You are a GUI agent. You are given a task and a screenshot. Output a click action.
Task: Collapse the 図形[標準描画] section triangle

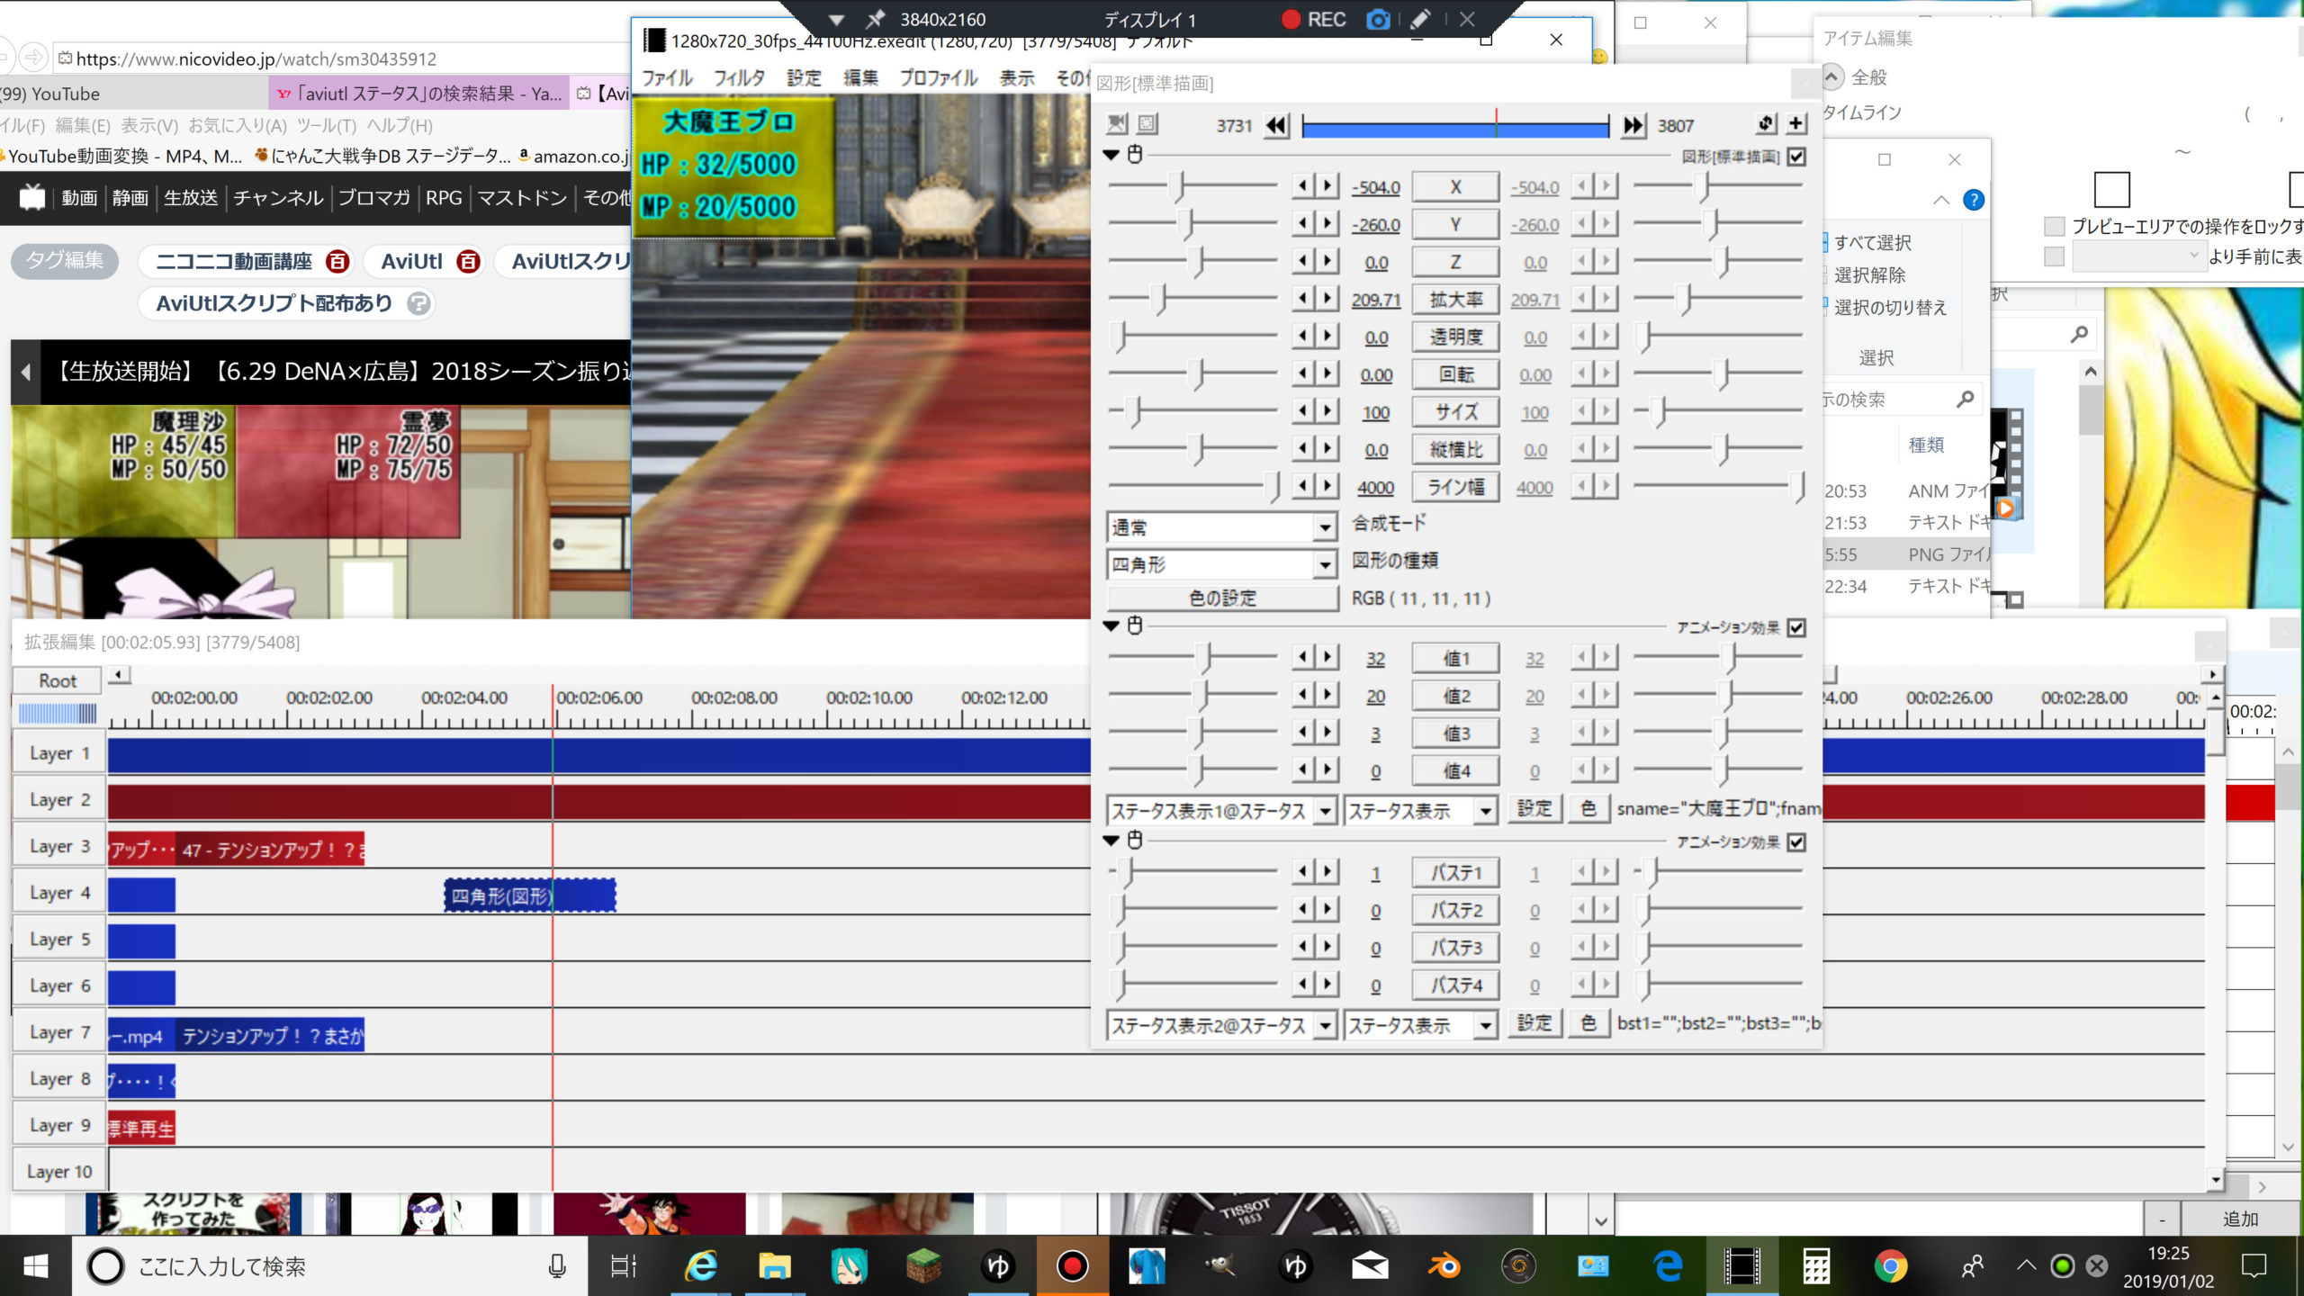tap(1111, 155)
